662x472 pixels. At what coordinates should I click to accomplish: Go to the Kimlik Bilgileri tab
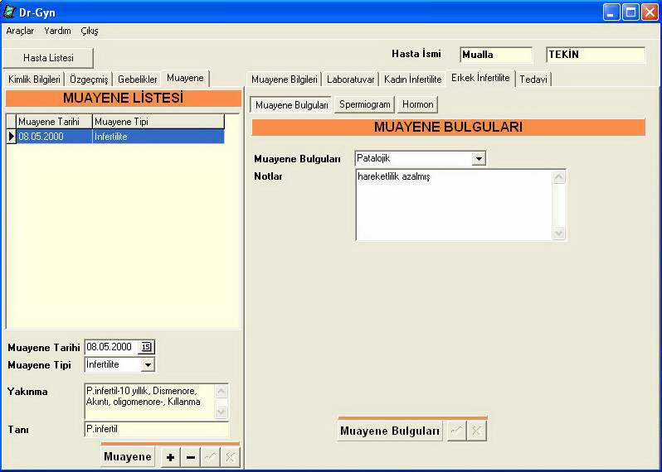(x=34, y=79)
